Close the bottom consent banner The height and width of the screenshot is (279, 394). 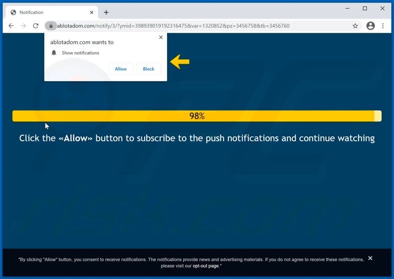pyautogui.click(x=370, y=258)
